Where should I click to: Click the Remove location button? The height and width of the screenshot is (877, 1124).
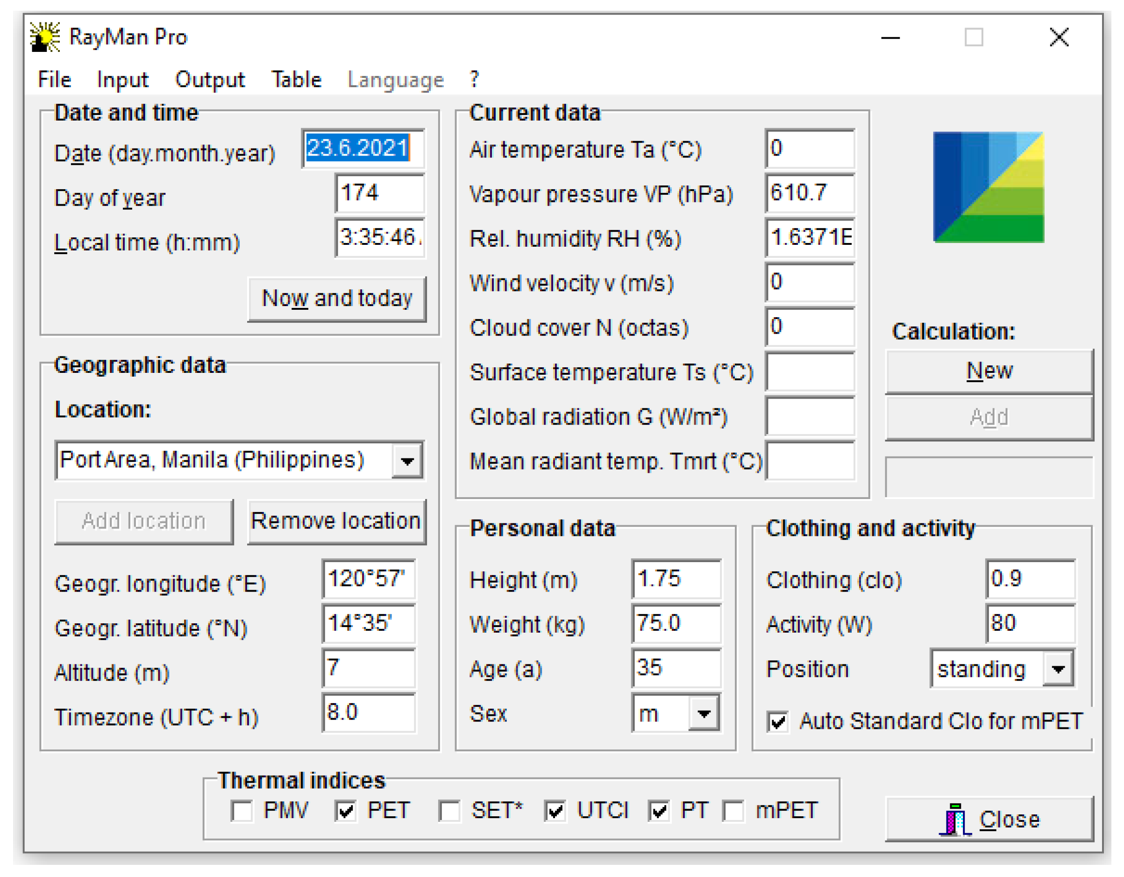[336, 521]
